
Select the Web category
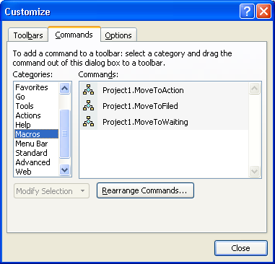point(23,172)
